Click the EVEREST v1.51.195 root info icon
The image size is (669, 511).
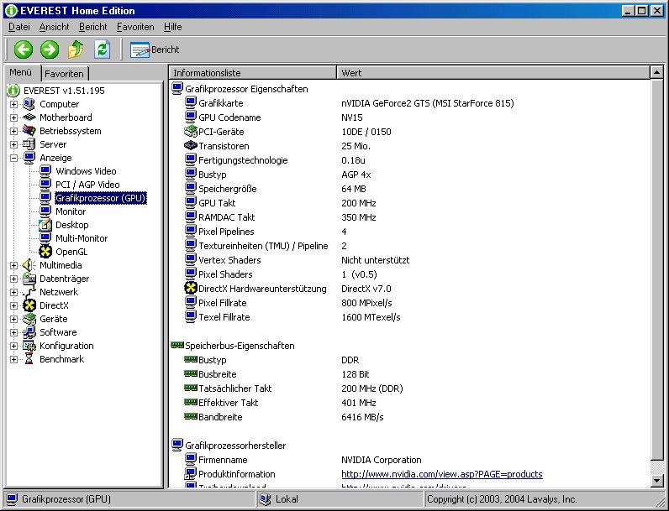[x=13, y=91]
